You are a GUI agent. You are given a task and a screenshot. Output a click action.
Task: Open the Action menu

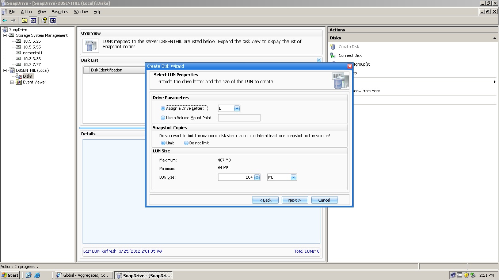tap(26, 12)
